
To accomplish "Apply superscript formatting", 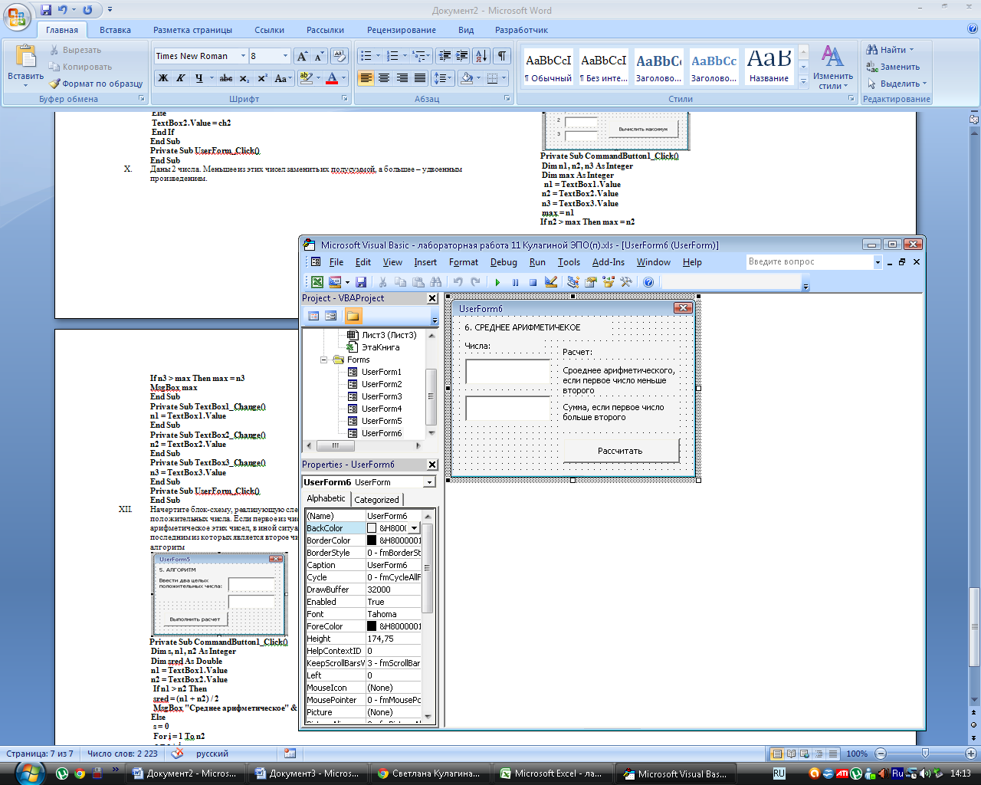I will coord(262,78).
